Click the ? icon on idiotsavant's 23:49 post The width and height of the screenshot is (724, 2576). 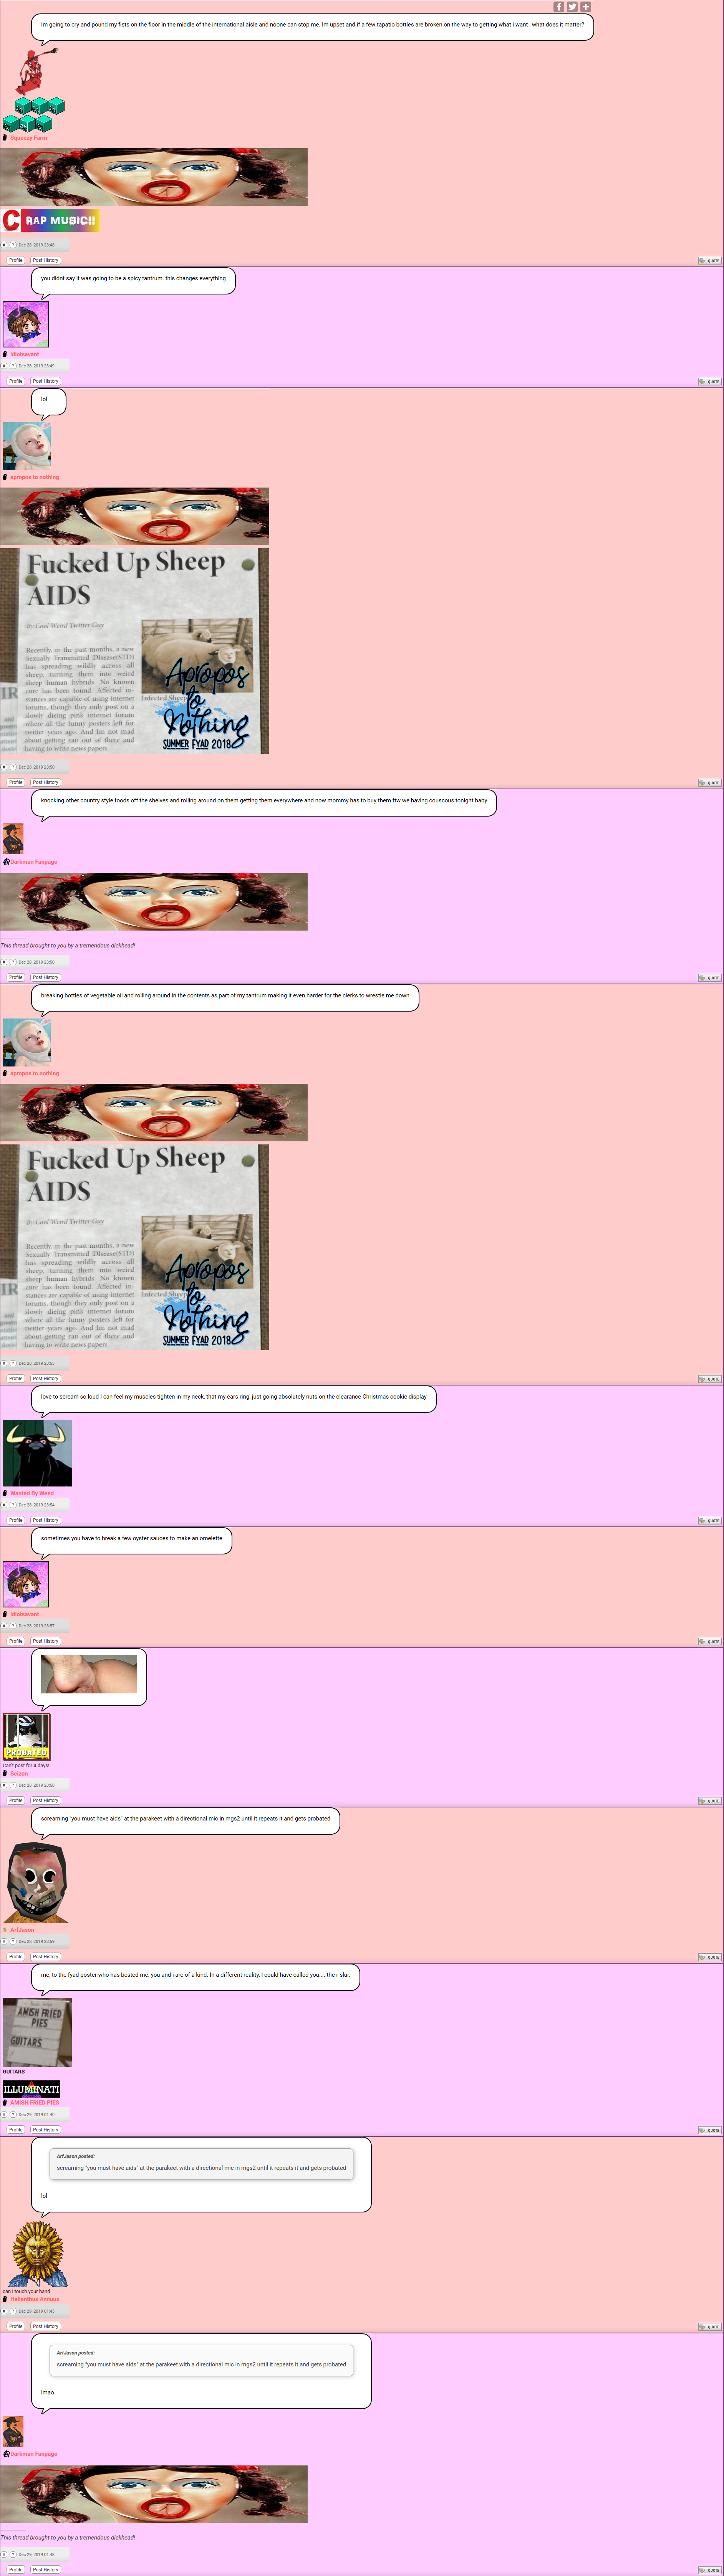13,366
